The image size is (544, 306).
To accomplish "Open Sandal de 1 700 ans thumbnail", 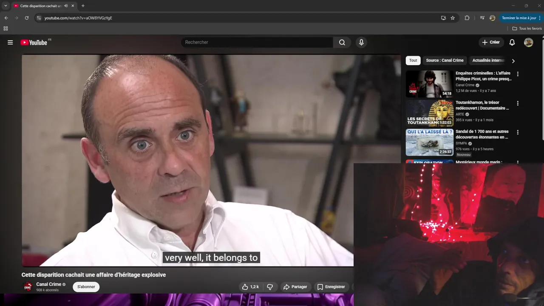I will click(x=429, y=142).
